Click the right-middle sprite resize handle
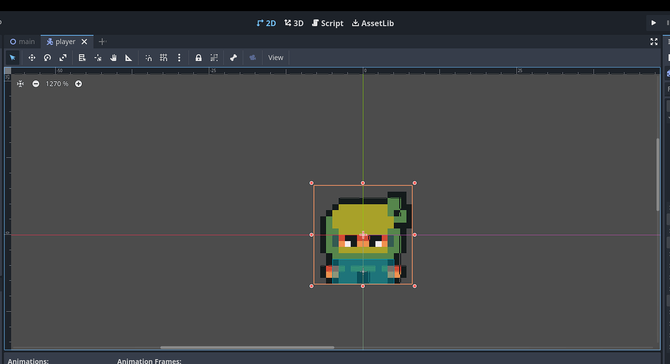The image size is (670, 364). click(x=415, y=235)
